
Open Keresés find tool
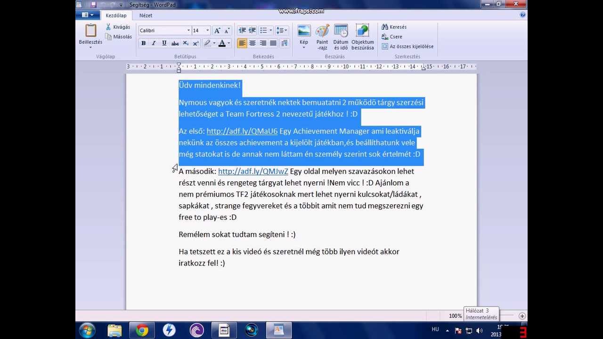tap(394, 27)
